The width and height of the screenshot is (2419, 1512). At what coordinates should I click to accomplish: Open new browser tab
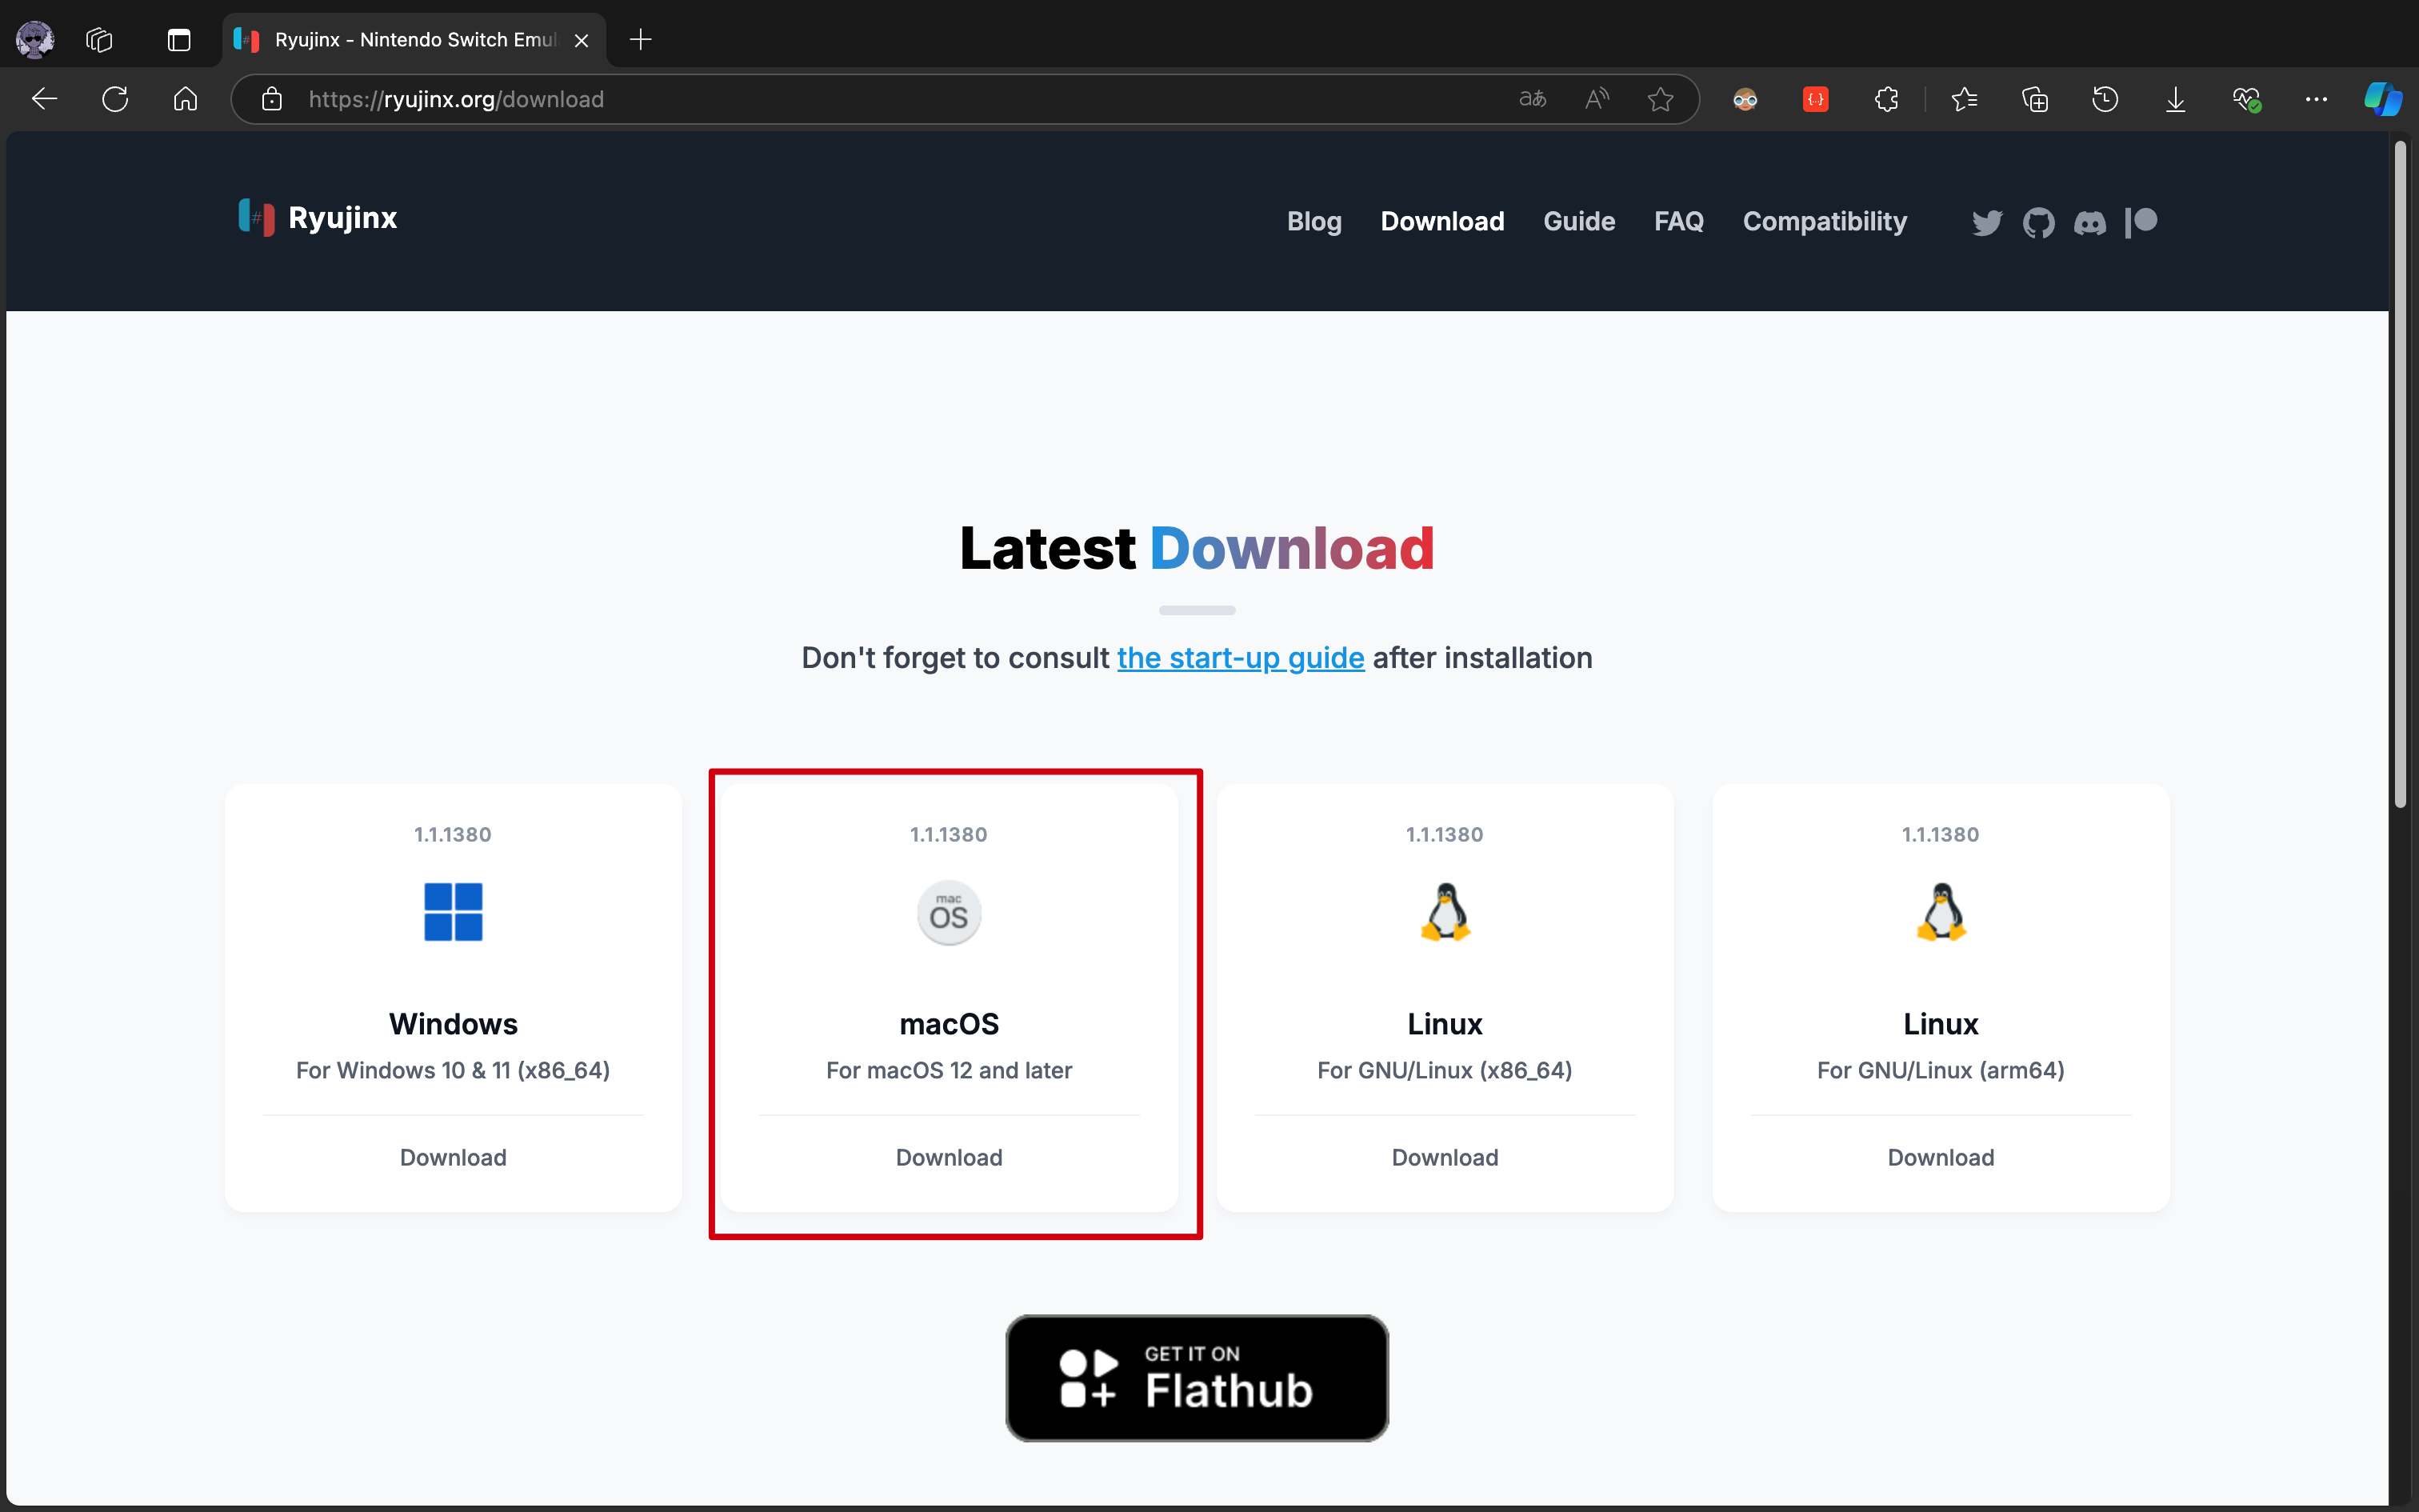tap(641, 40)
